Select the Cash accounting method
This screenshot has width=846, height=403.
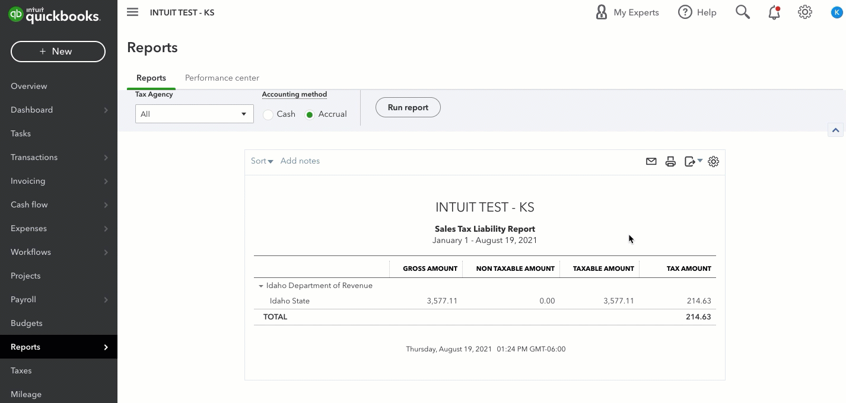[x=268, y=114]
